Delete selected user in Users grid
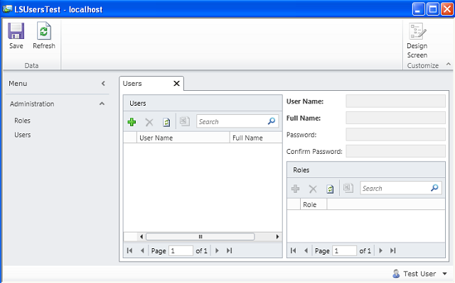The image size is (455, 283). (149, 122)
